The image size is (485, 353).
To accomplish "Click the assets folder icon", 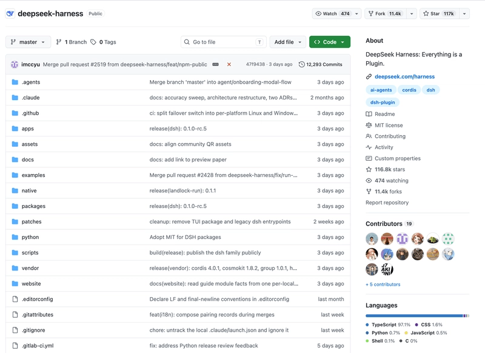I will coord(15,144).
